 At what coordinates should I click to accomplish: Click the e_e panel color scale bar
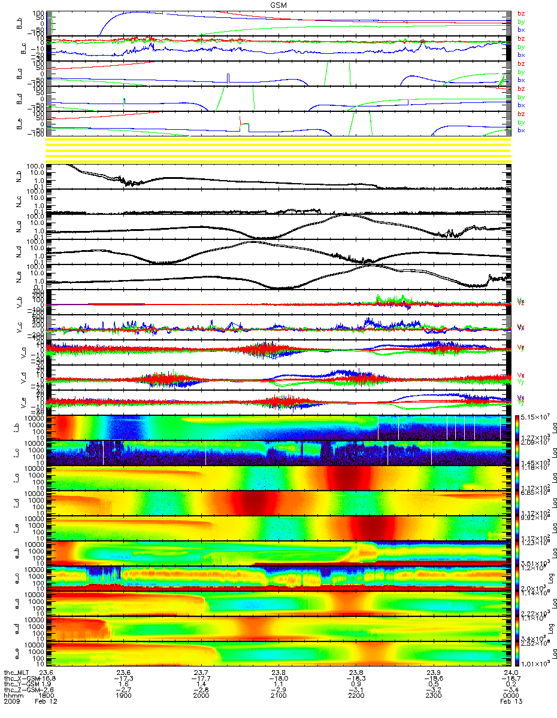(517, 654)
